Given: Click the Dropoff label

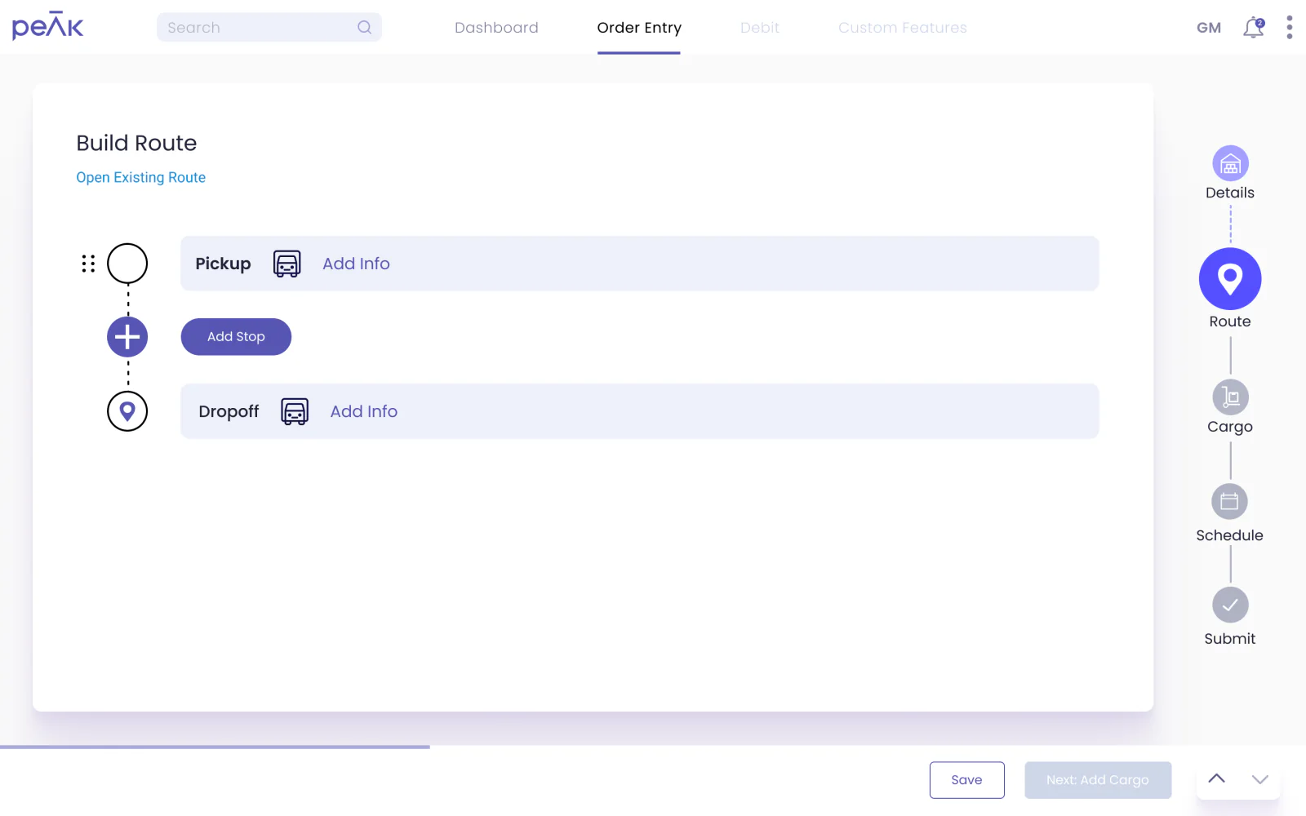Looking at the screenshot, I should tap(229, 411).
